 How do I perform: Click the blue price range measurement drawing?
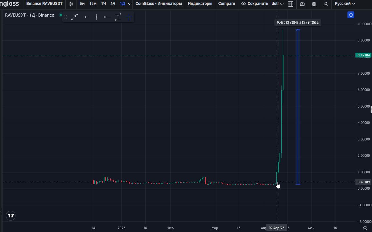[x=298, y=107]
